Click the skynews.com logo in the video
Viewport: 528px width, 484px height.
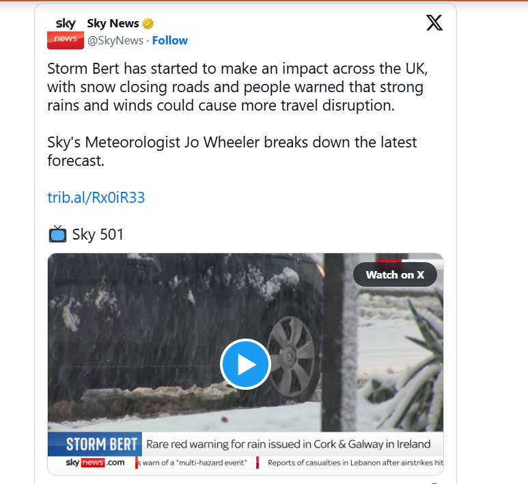click(x=96, y=463)
